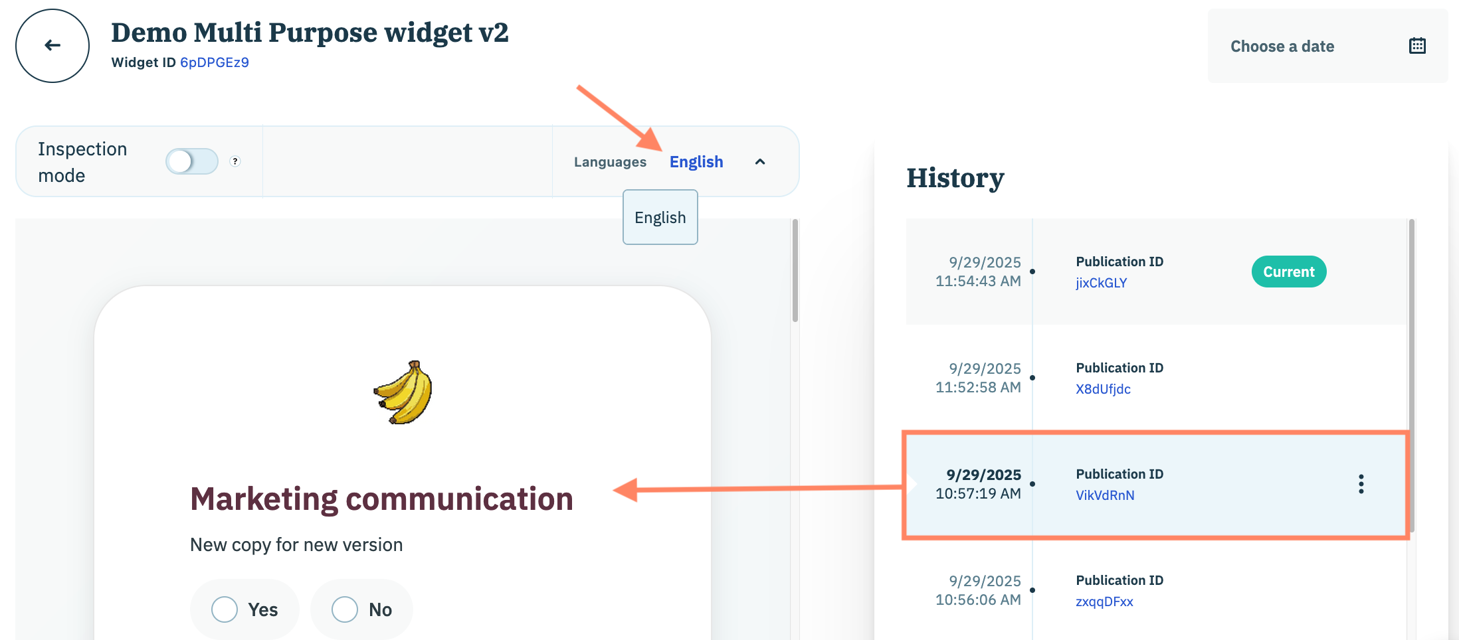Open the three-dot menu for publication VikVdRnN
1459x640 pixels.
(x=1361, y=484)
